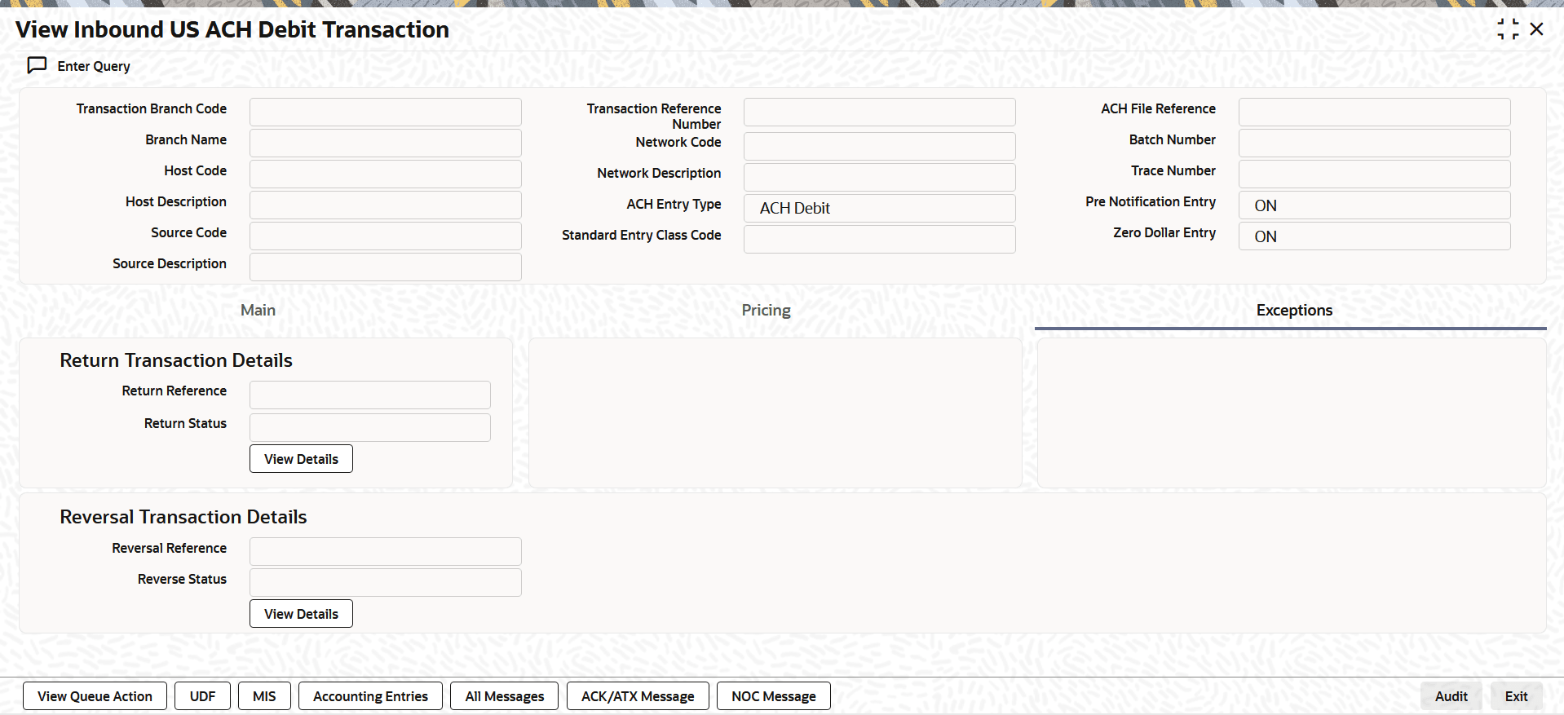
Task: Open the UDF screen
Action: (203, 696)
